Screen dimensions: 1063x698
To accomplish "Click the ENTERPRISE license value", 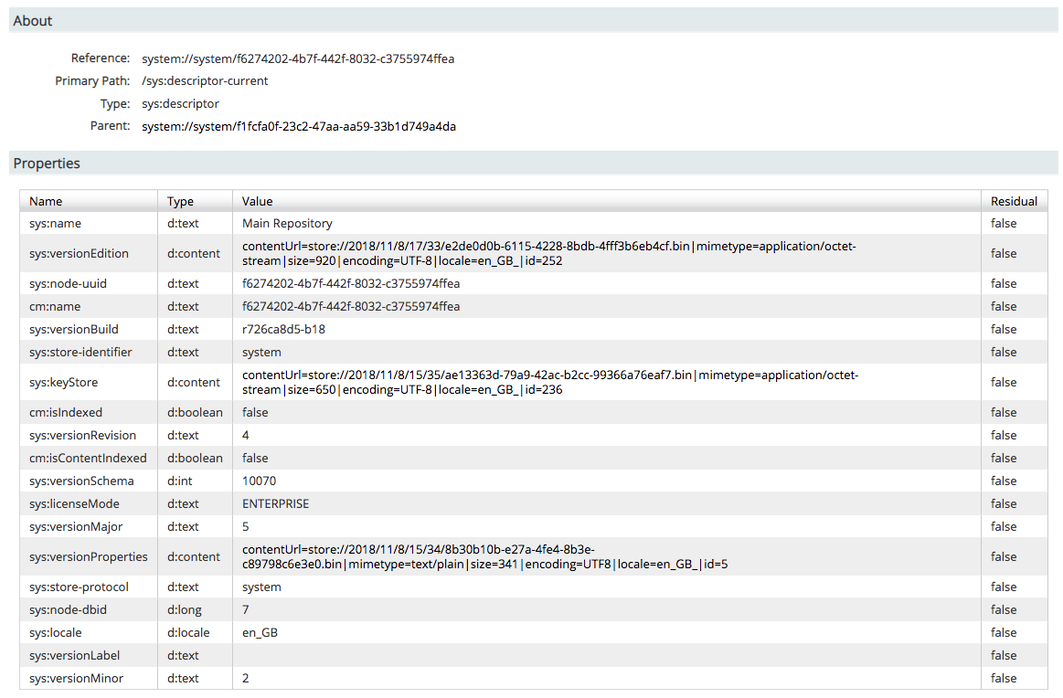I will (x=275, y=504).
